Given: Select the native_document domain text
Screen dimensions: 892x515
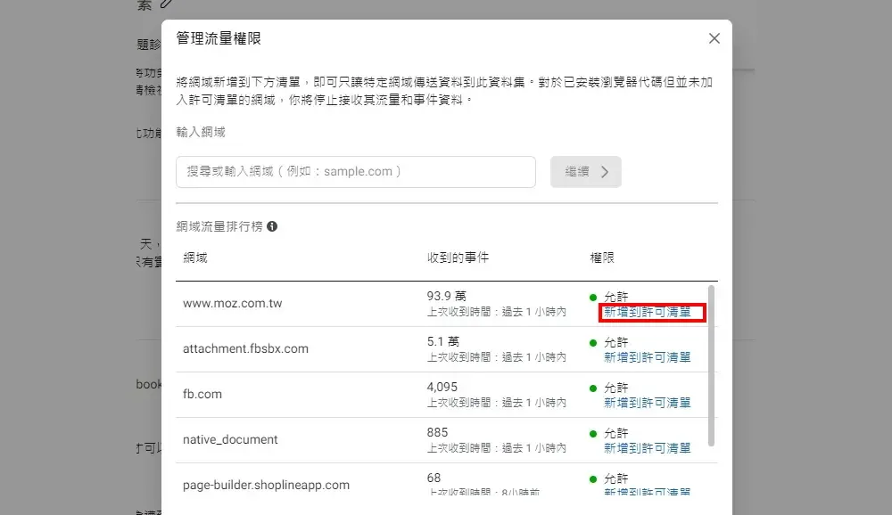Looking at the screenshot, I should [x=230, y=440].
